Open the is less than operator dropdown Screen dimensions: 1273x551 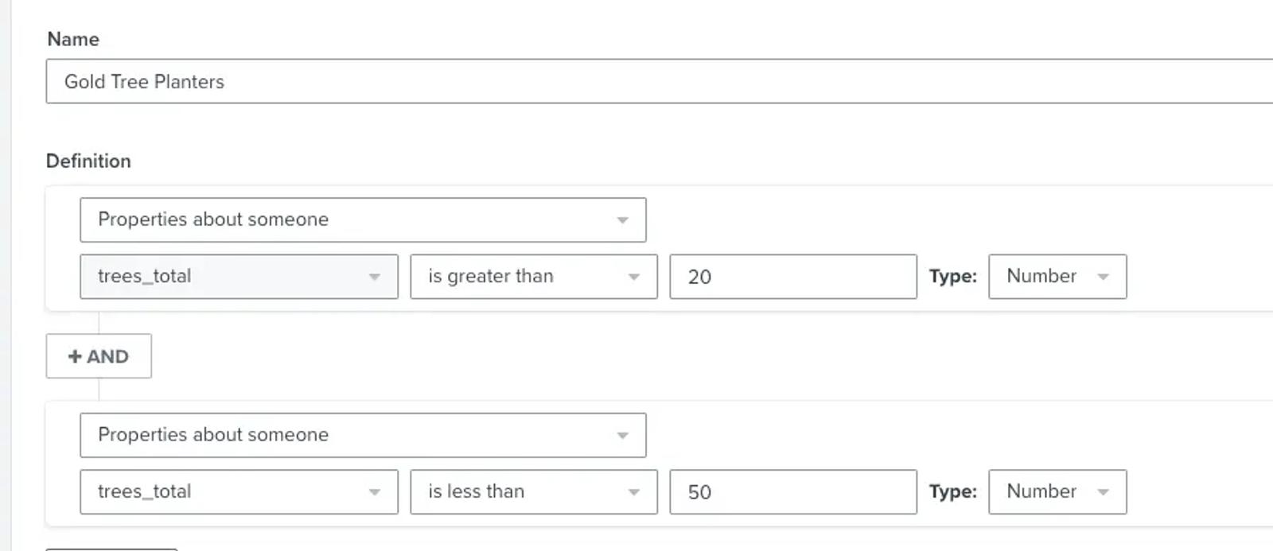point(534,492)
